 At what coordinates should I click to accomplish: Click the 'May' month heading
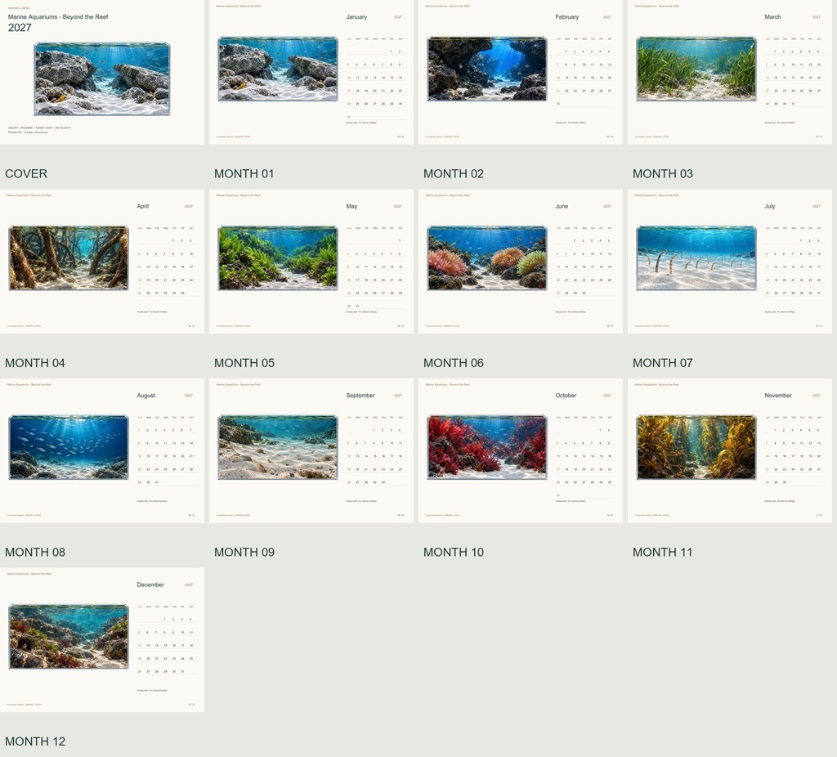point(351,206)
